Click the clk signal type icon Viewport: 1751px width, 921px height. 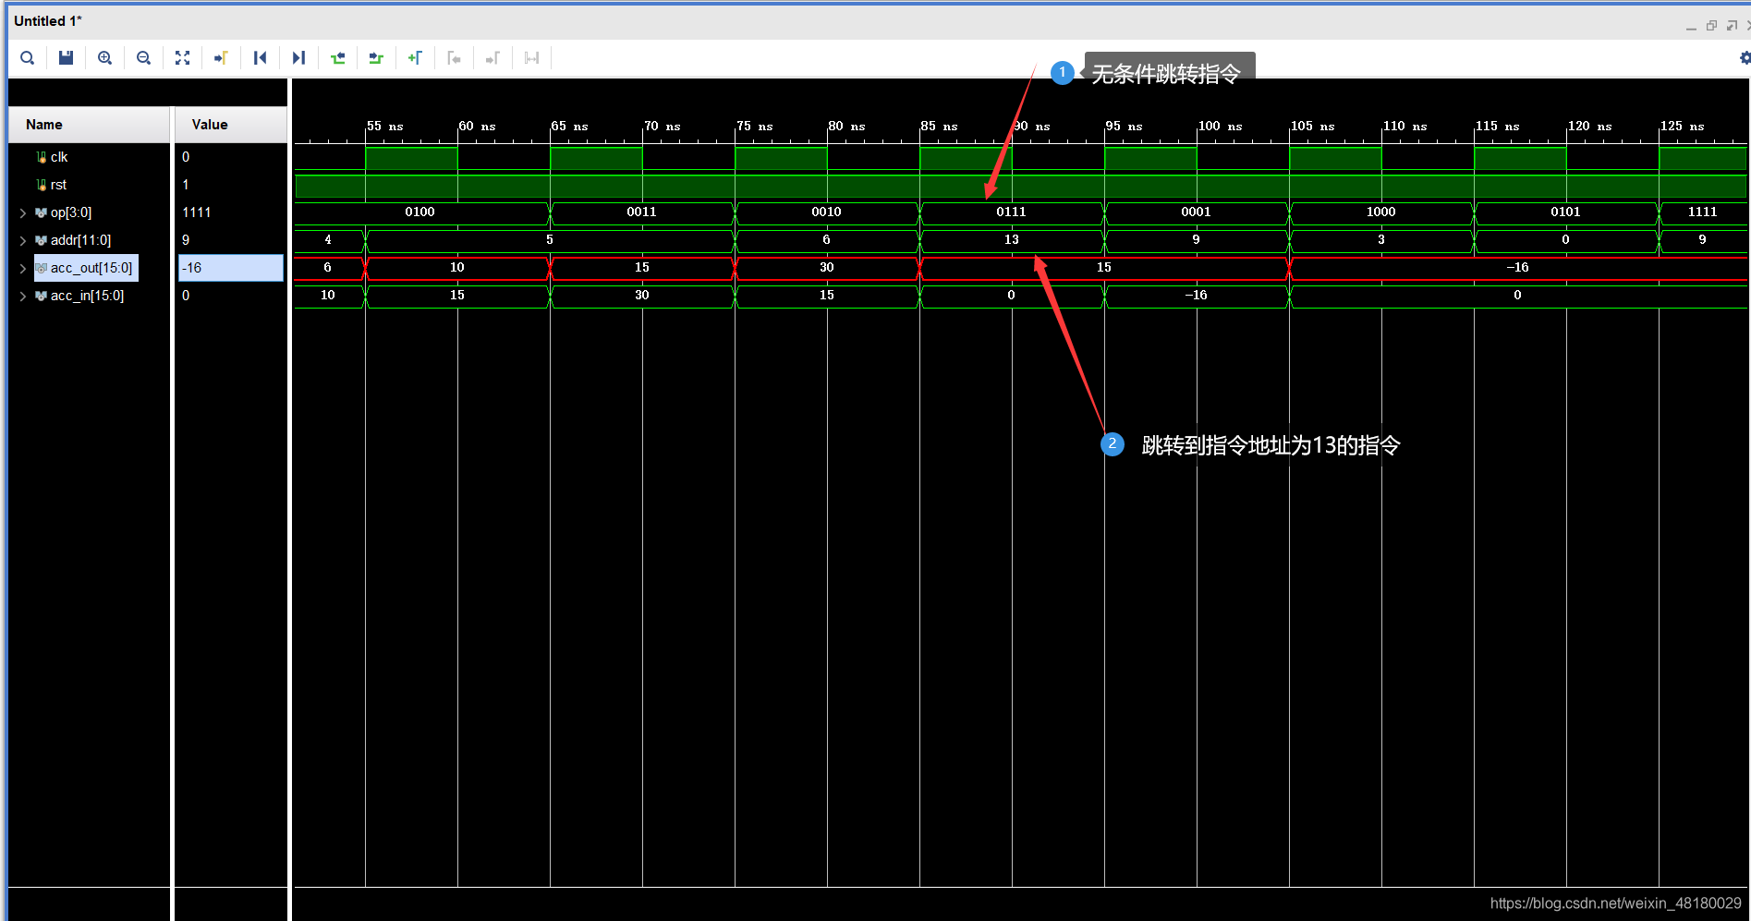point(41,157)
